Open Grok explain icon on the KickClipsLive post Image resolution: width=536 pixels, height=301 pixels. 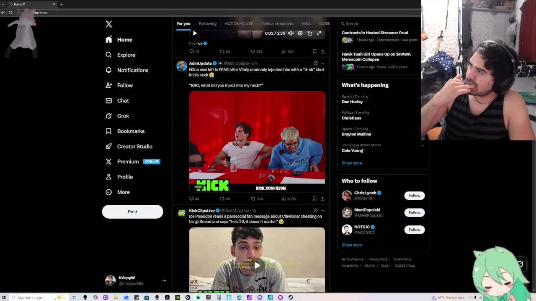pos(315,211)
